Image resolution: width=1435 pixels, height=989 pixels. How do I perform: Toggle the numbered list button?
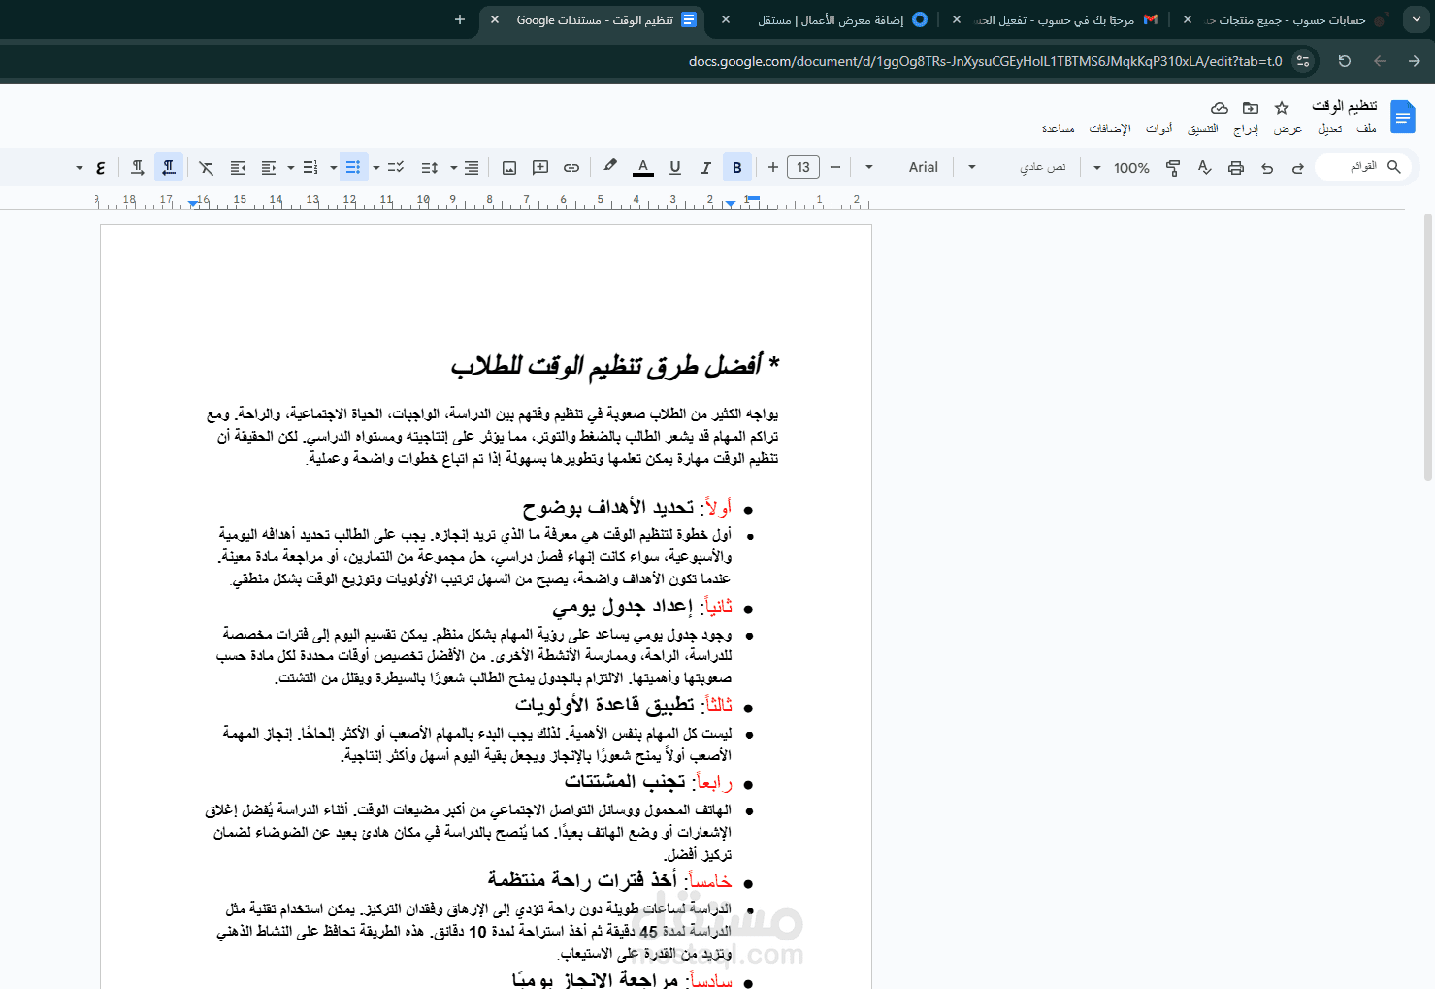(x=310, y=168)
